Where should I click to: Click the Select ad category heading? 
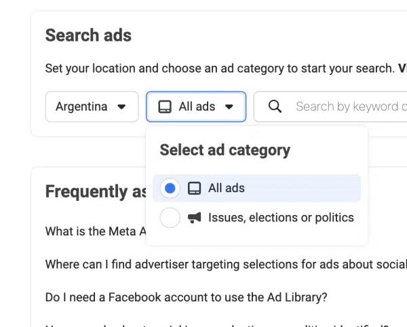(225, 150)
